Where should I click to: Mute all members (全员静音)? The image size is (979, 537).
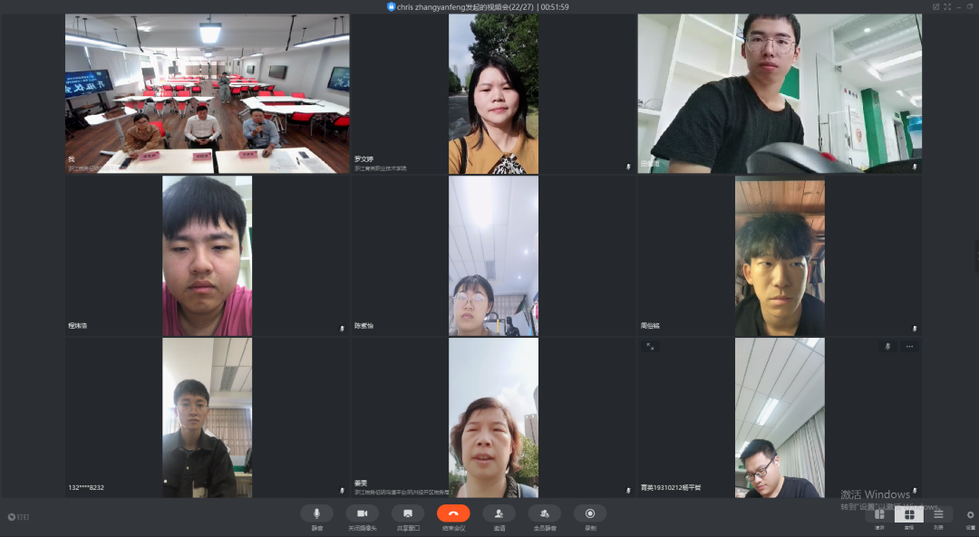pyautogui.click(x=544, y=513)
